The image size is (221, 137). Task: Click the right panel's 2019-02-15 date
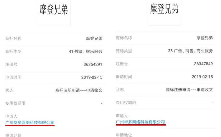202,77
